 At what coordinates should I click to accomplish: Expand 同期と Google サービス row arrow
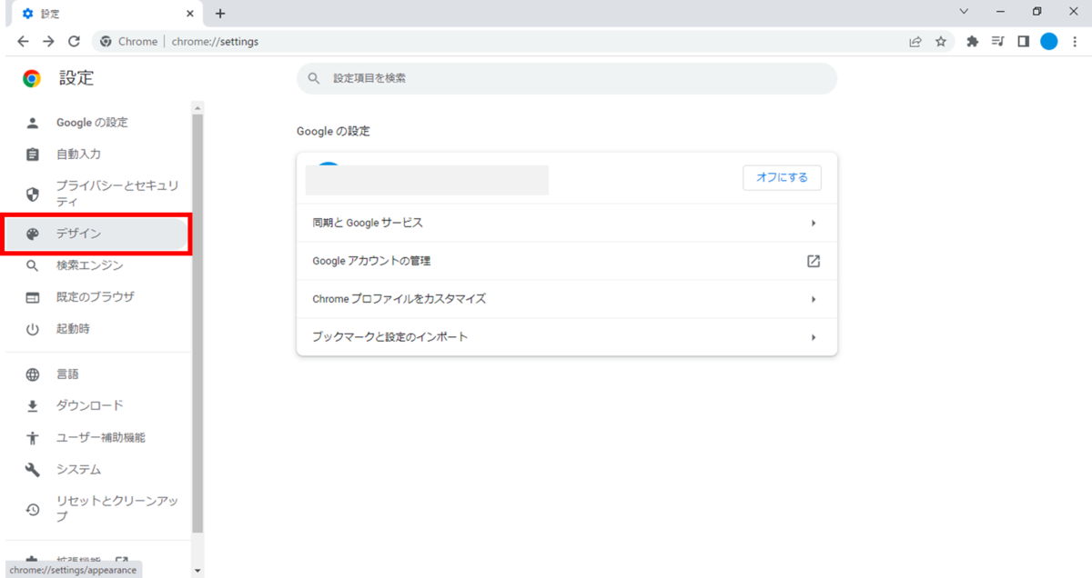pos(813,223)
